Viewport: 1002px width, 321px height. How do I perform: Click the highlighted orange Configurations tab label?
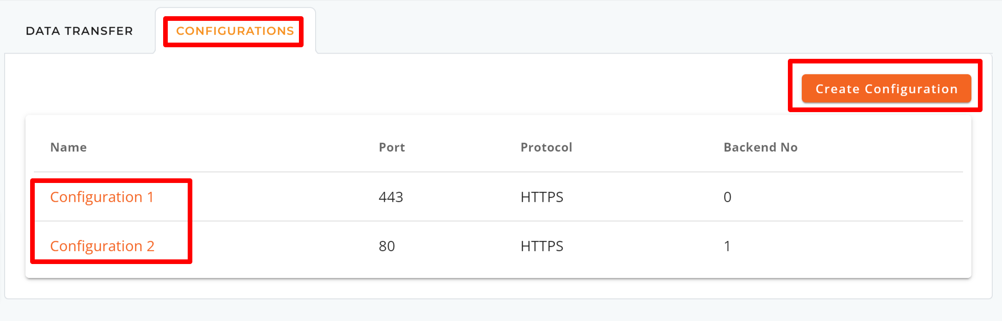point(235,31)
